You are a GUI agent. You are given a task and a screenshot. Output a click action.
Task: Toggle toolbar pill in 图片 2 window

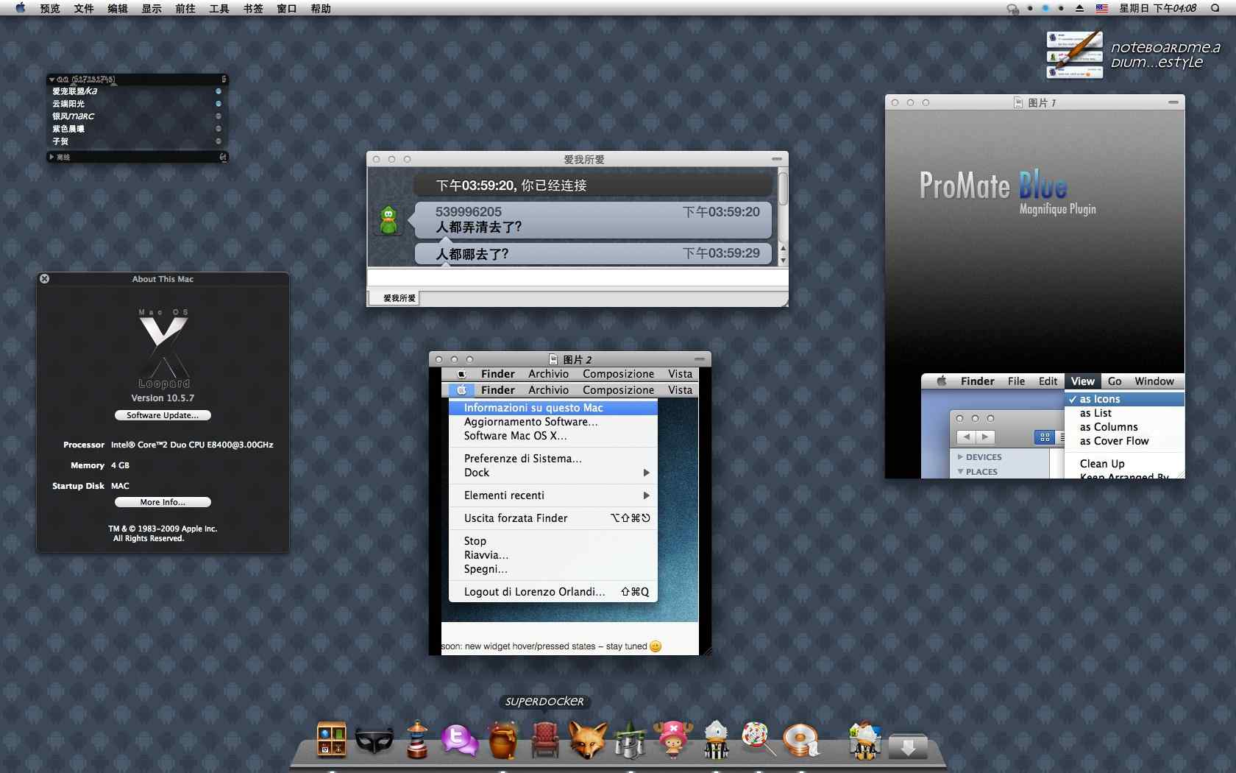pos(700,359)
